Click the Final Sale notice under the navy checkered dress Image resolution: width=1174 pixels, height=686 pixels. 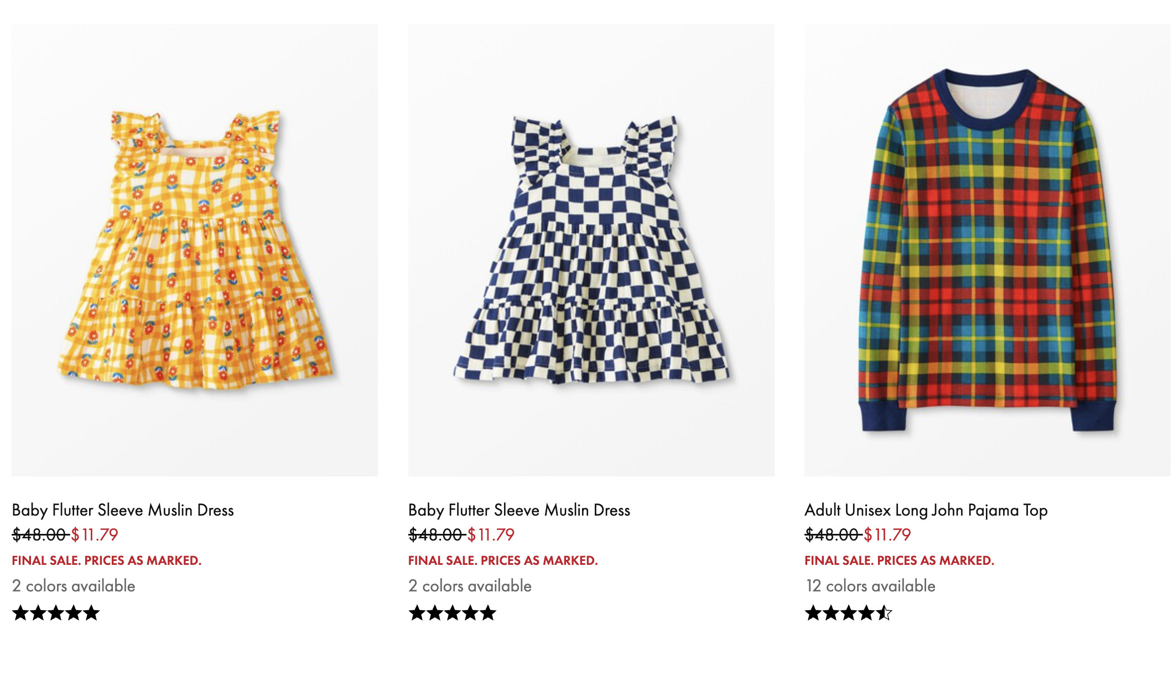503,560
